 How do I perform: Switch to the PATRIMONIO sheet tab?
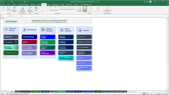click(x=45, y=91)
